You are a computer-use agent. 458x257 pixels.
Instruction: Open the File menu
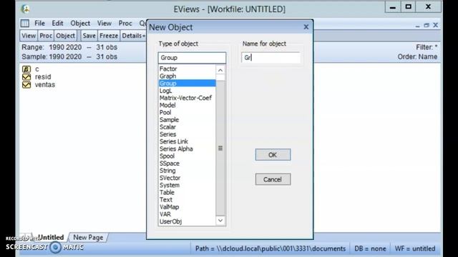(39, 23)
